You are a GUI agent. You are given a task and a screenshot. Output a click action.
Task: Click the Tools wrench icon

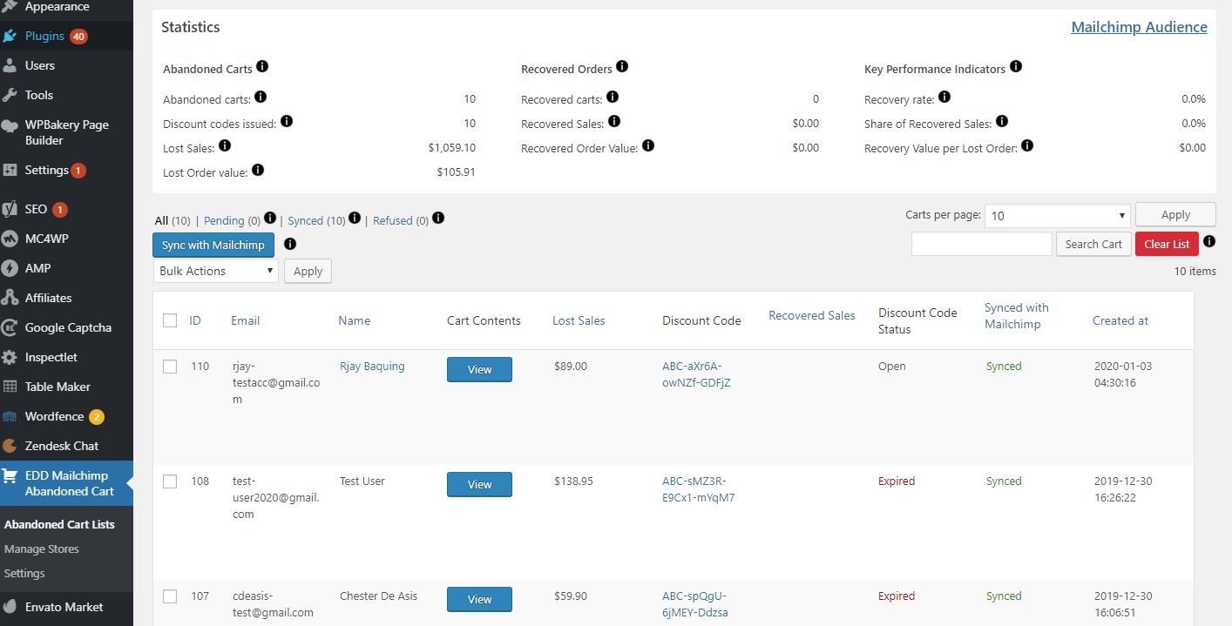(10, 96)
